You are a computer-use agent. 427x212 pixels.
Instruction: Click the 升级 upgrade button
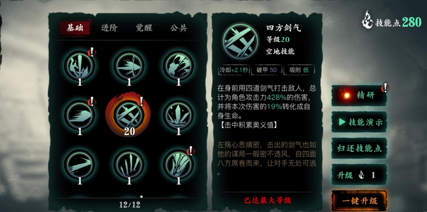(x=359, y=175)
